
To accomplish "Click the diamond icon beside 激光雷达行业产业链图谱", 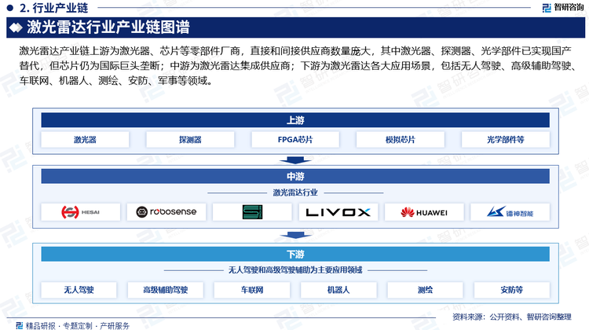I will 16,27.
